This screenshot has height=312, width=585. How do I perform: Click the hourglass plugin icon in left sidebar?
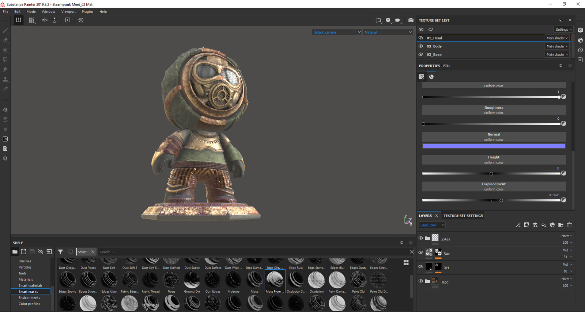(x=5, y=119)
